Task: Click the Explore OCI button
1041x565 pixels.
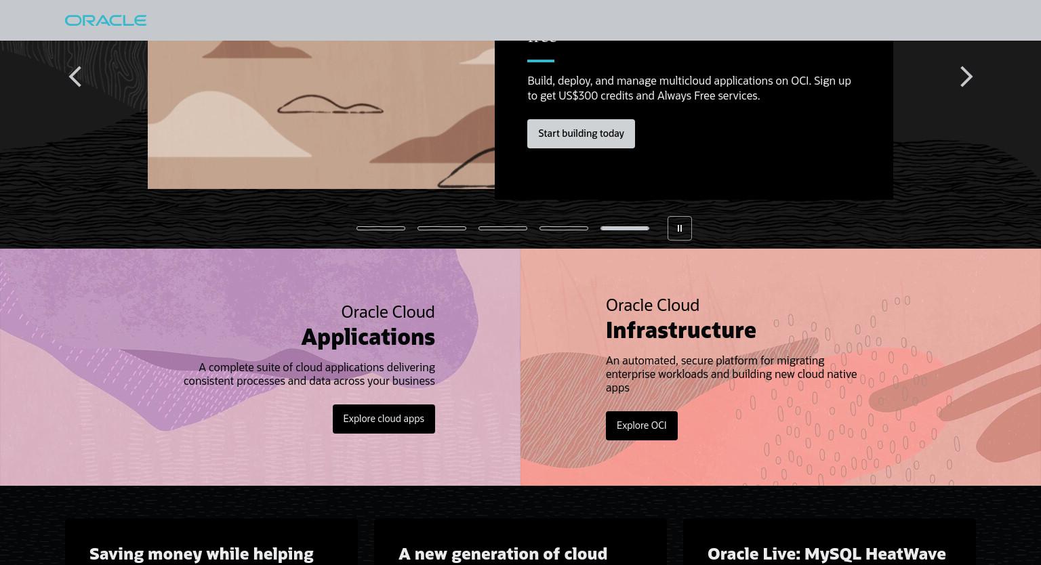Action: coord(641,425)
